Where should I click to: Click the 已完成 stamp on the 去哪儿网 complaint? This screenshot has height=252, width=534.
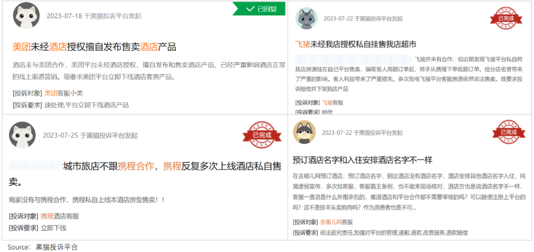(x=509, y=132)
